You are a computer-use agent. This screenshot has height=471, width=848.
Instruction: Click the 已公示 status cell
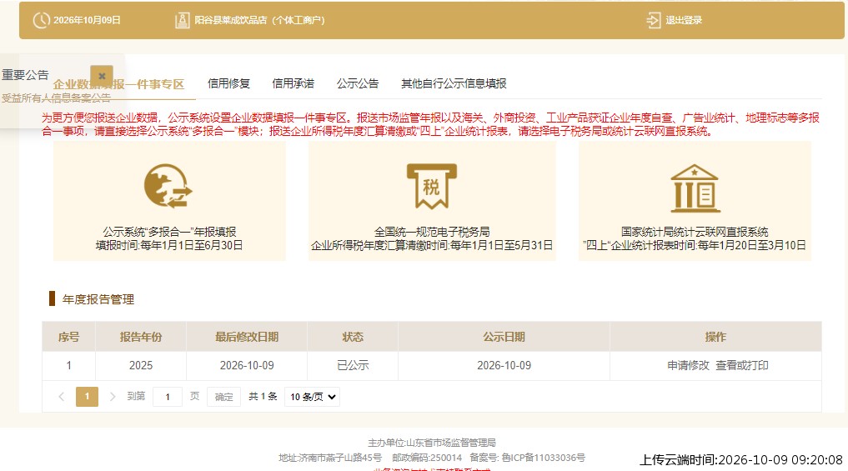coord(353,366)
